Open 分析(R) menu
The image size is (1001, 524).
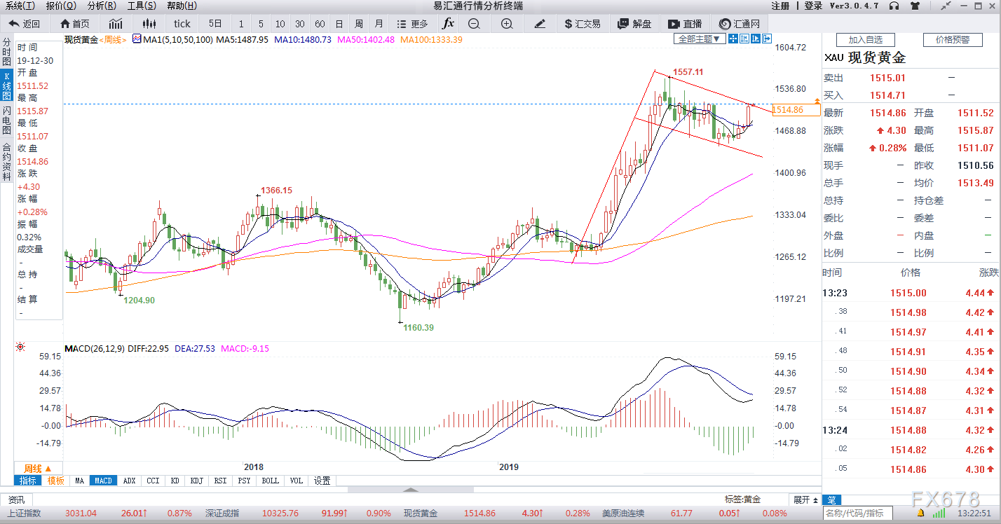pyautogui.click(x=102, y=6)
